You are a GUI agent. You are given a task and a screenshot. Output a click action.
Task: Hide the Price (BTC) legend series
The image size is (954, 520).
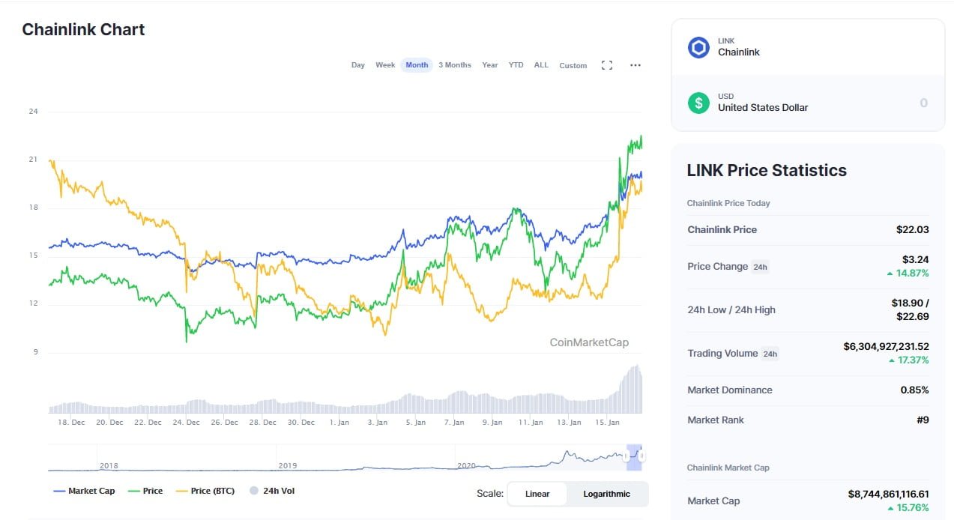click(x=205, y=492)
